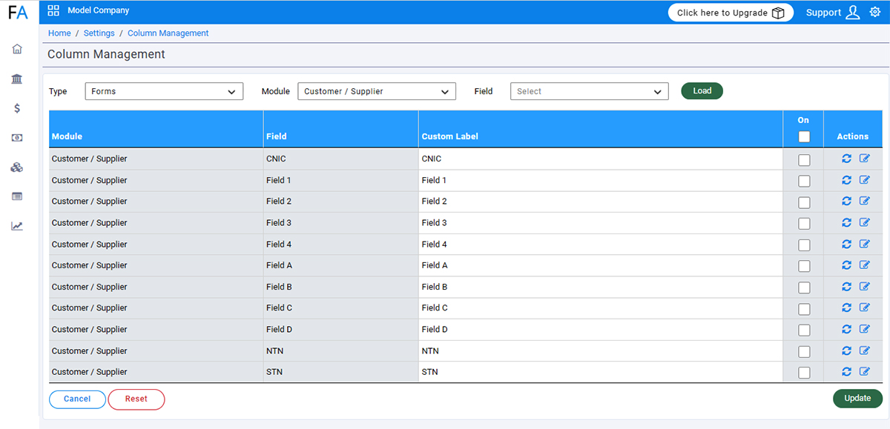Screen dimensions: 890x429
Task: Click the Column Management breadcrumb
Action: tap(168, 33)
